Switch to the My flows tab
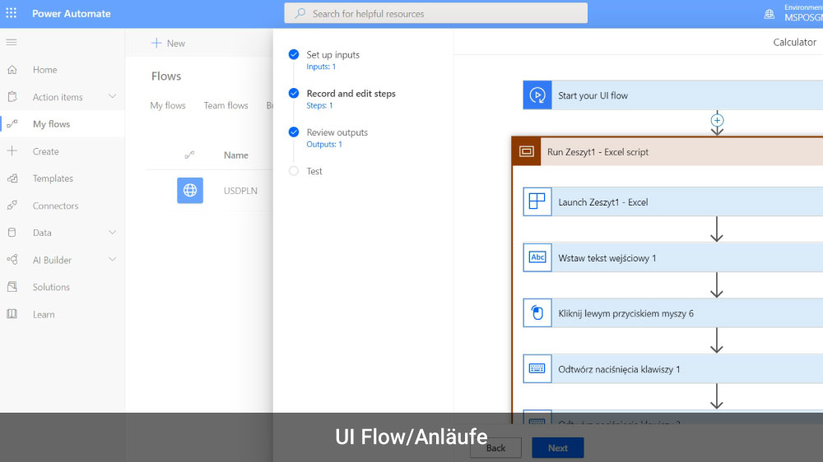The height and width of the screenshot is (462, 823). click(x=168, y=105)
